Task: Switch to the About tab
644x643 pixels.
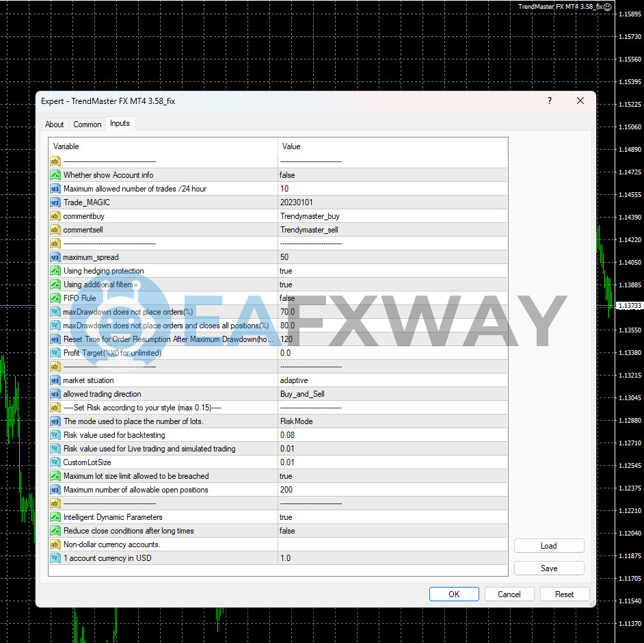Action: [55, 124]
